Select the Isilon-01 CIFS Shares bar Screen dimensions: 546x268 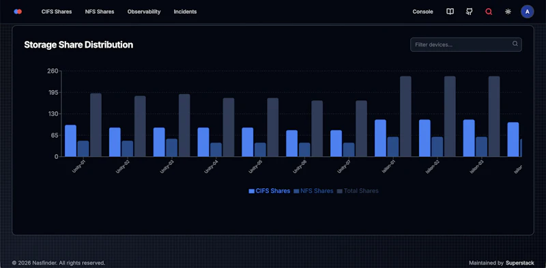point(380,138)
